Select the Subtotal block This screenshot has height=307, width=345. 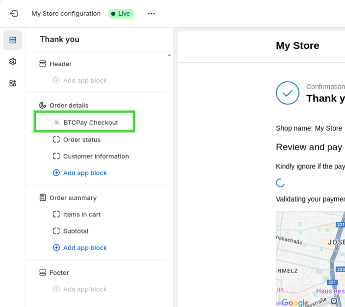pyautogui.click(x=76, y=231)
